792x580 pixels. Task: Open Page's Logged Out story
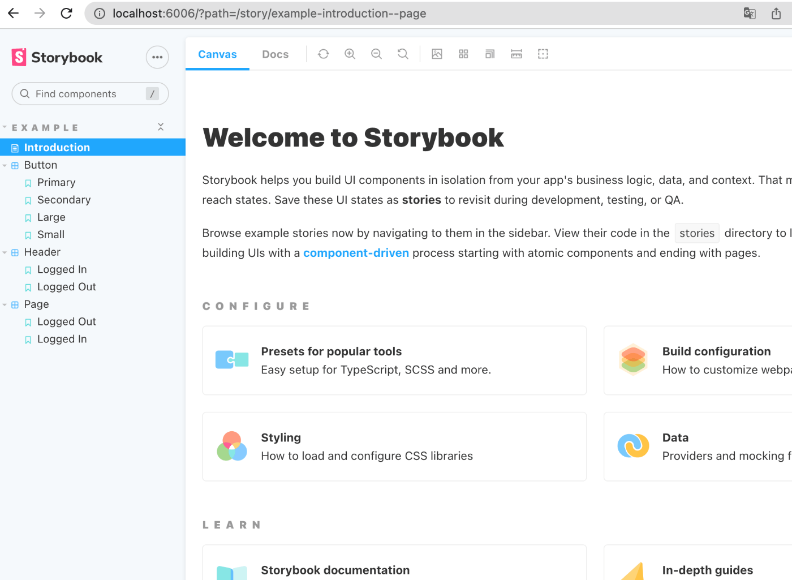click(66, 321)
